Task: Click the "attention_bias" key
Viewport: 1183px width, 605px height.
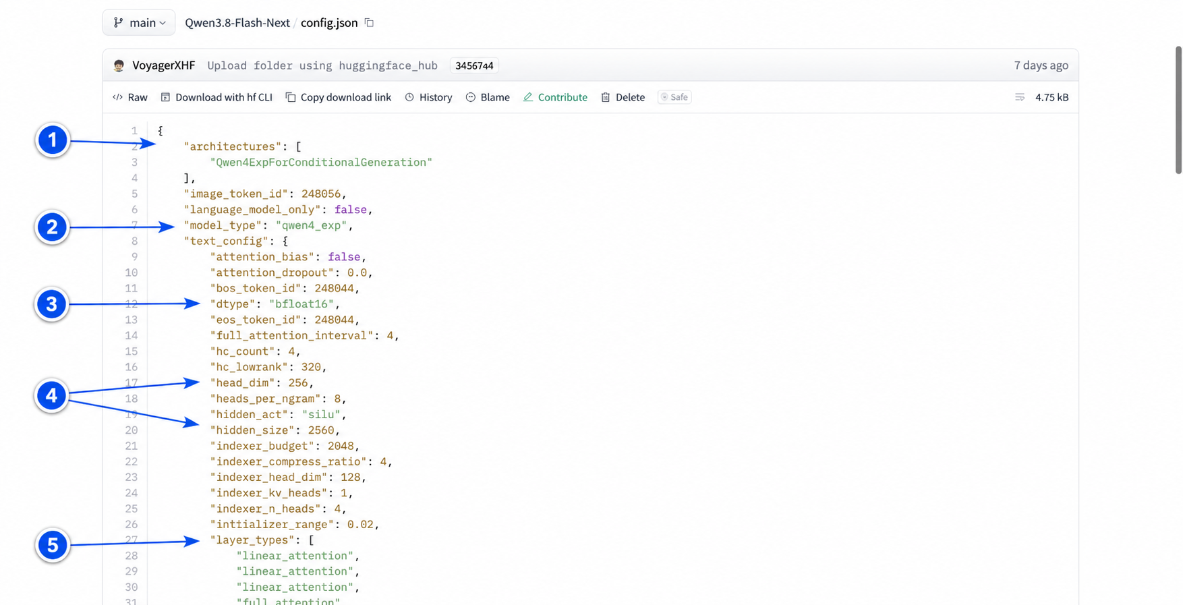Action: click(x=262, y=257)
